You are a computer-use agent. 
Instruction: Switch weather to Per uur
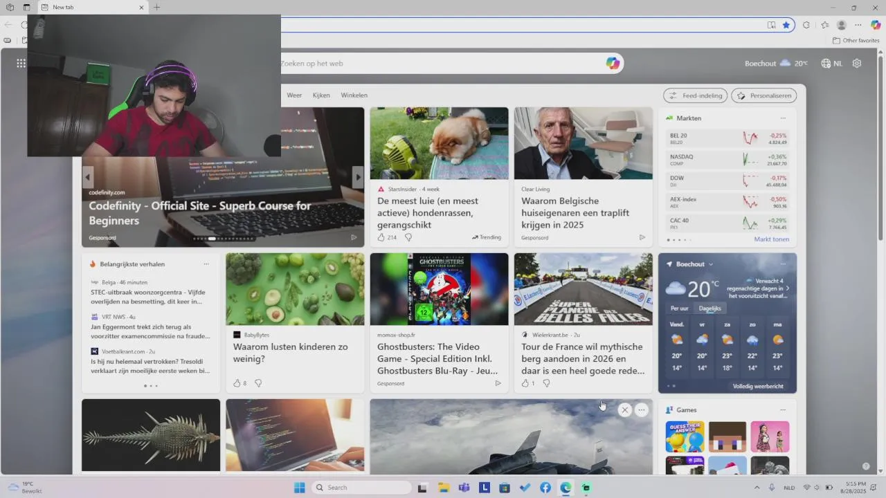click(x=680, y=308)
